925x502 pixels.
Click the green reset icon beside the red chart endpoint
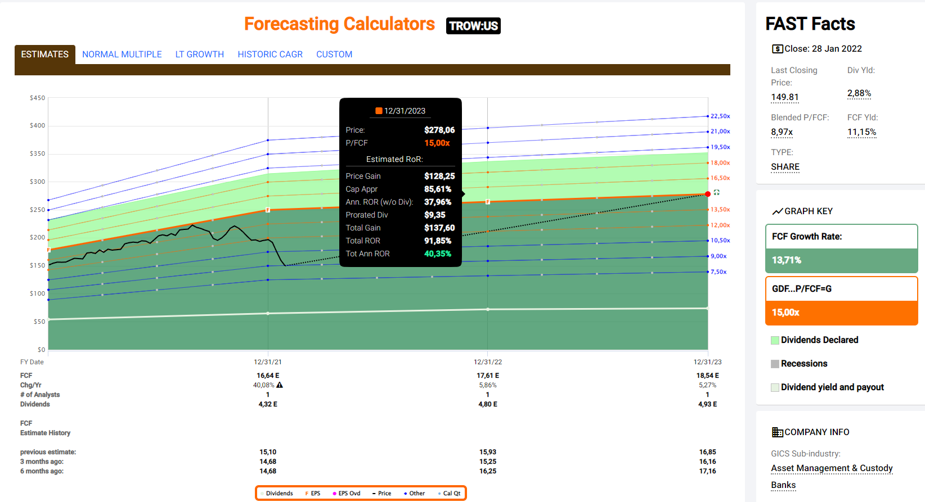point(716,193)
